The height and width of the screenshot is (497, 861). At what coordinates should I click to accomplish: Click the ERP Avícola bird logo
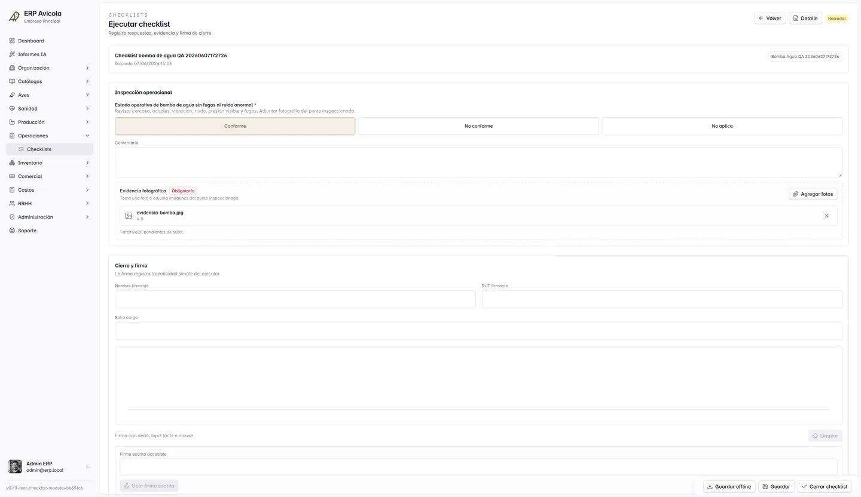click(14, 16)
